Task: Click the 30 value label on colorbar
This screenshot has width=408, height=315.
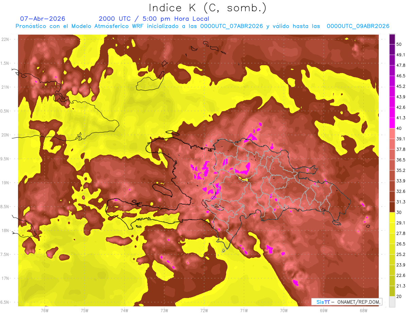Action: coord(399,212)
